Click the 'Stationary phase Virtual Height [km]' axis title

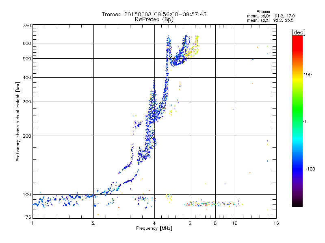[x=17, y=122]
